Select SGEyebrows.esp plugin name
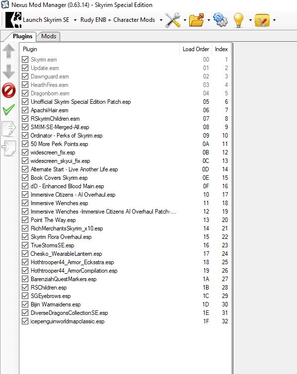This screenshot has height=374, width=297. (x=51, y=296)
